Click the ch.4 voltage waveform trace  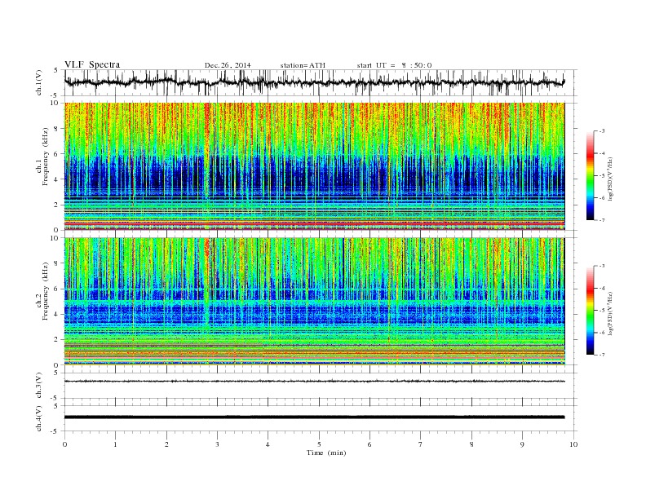314,417
